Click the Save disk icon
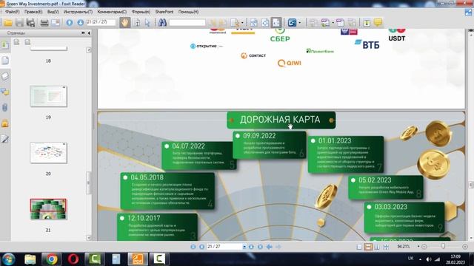The width and height of the screenshot is (474, 266). [x=19, y=23]
